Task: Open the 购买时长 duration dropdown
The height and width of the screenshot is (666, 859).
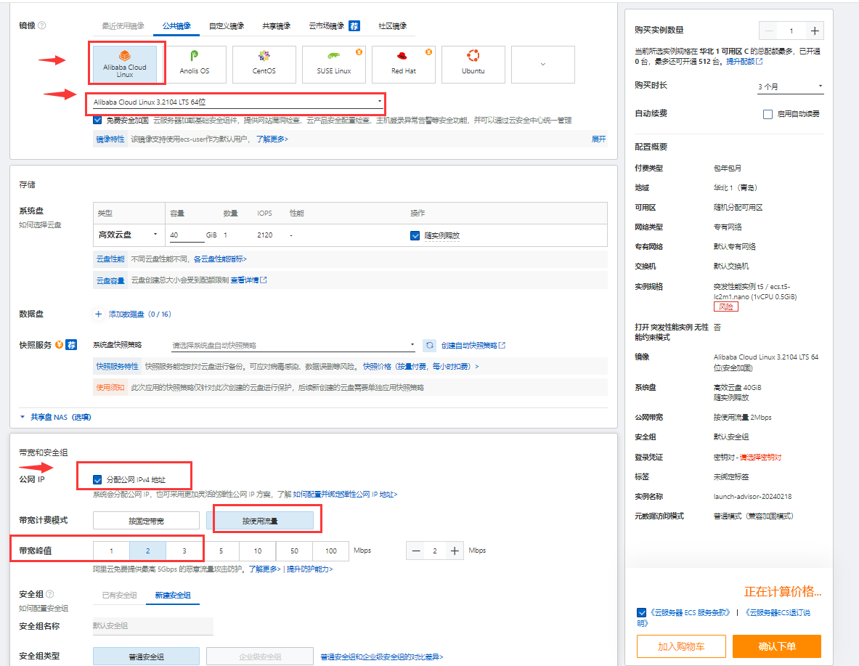Action: (790, 86)
